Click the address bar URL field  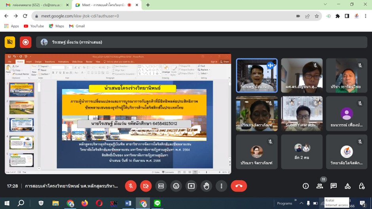158,16
